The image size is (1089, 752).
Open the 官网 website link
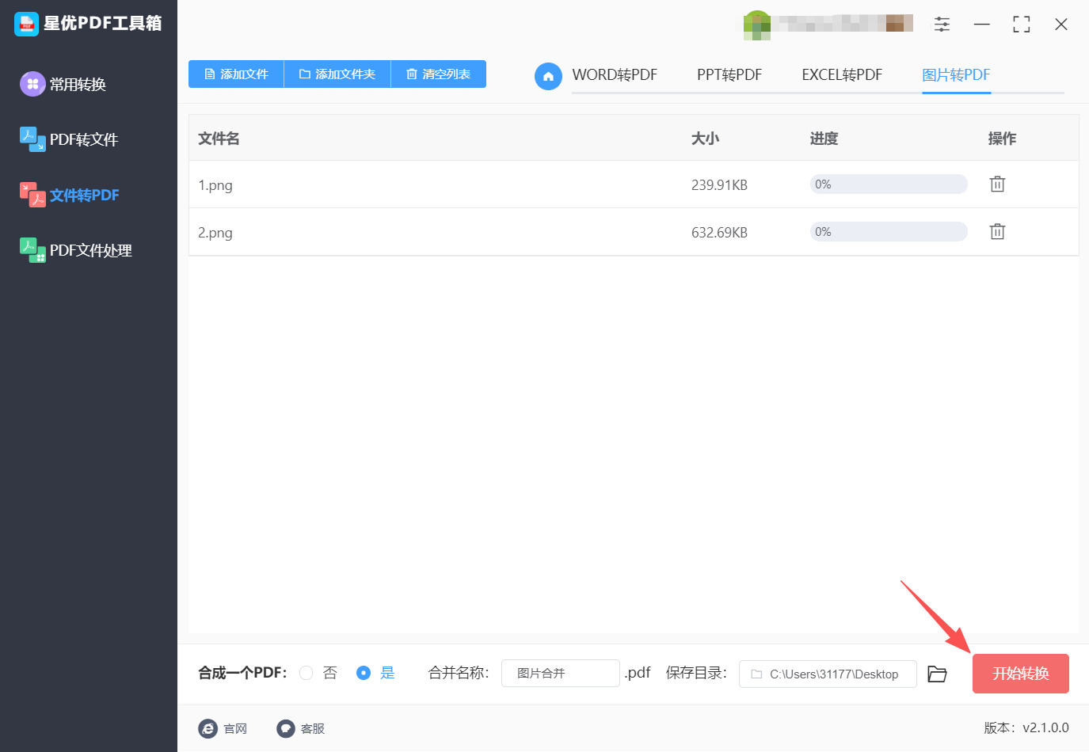coord(223,728)
